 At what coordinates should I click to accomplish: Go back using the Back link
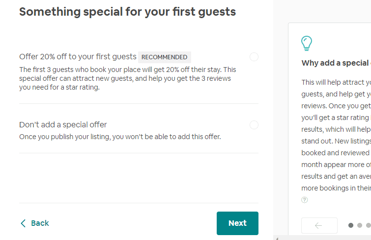(34, 223)
